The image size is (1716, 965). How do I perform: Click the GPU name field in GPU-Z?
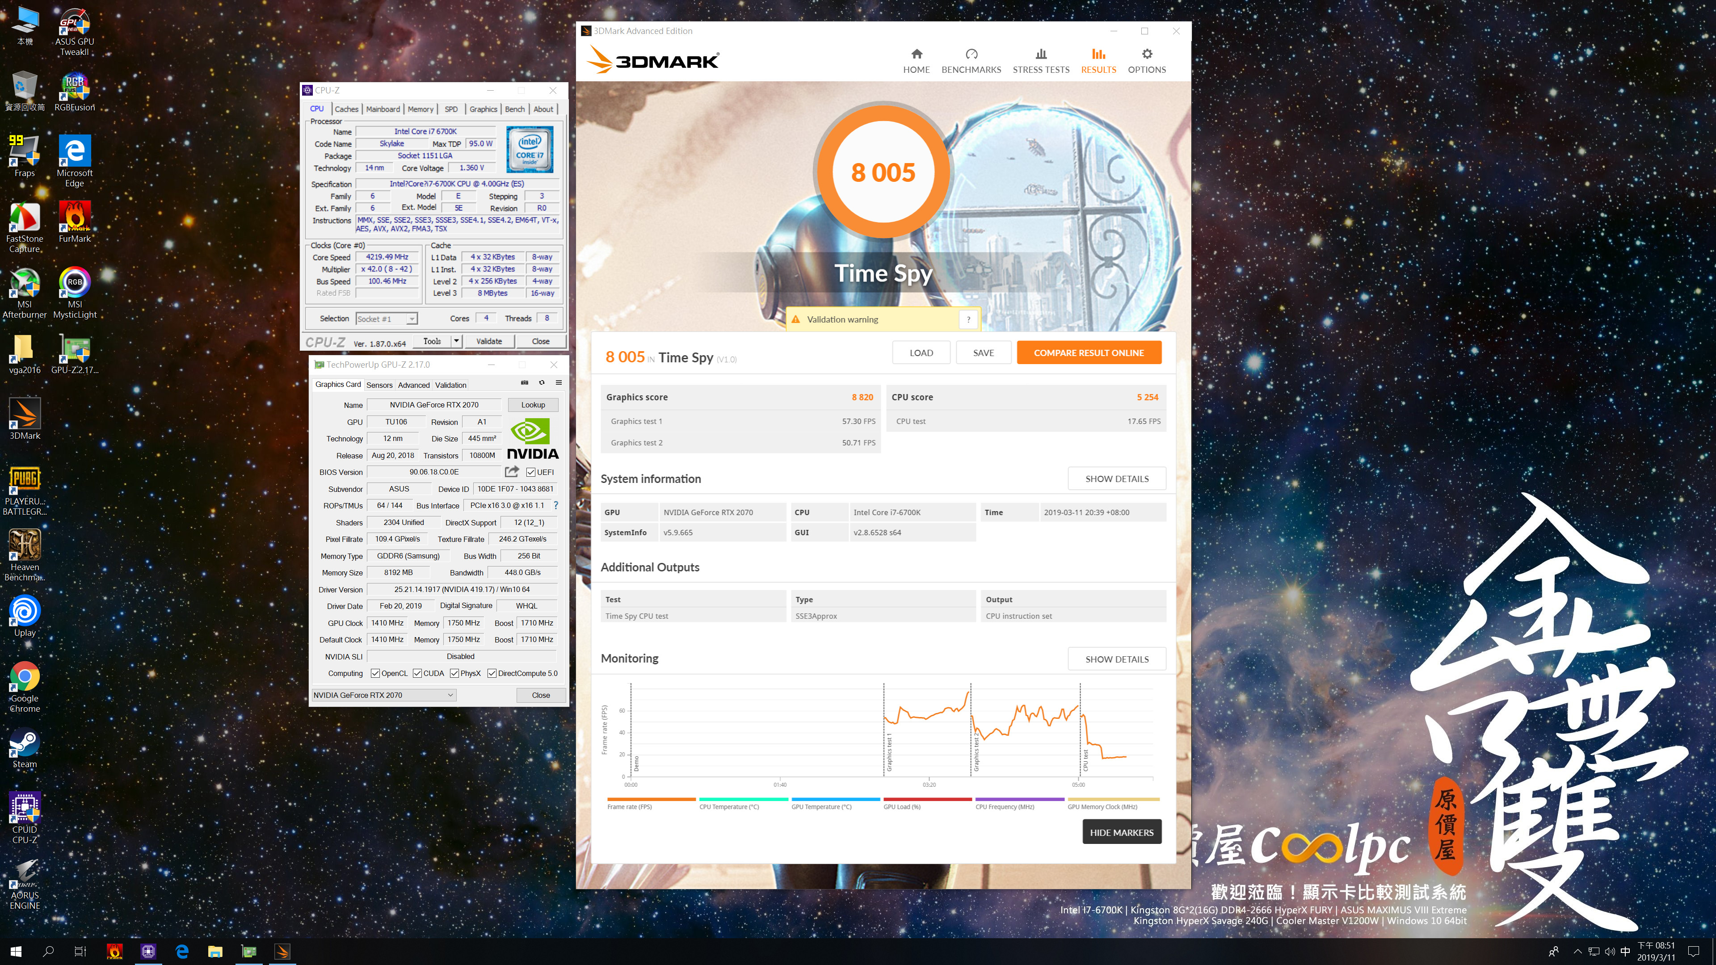(434, 405)
